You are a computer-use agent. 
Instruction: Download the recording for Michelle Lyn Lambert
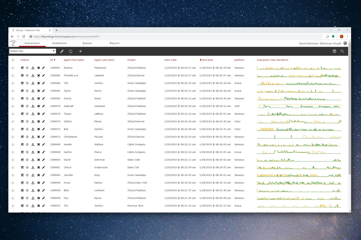33,75
